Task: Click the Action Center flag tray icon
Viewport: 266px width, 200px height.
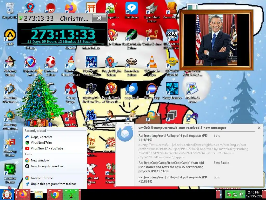Action: tap(229, 194)
